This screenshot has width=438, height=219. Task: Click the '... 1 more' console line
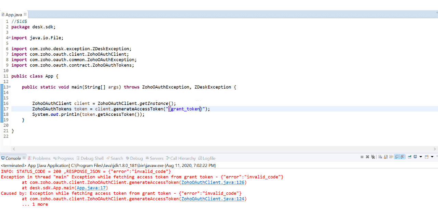point(35,204)
